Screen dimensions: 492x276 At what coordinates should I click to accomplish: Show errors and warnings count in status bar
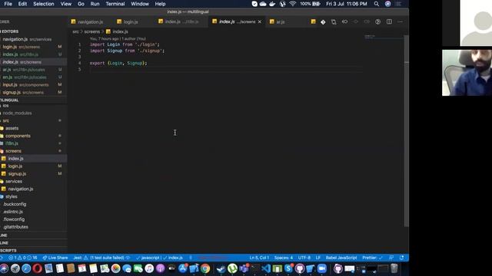coord(23,258)
